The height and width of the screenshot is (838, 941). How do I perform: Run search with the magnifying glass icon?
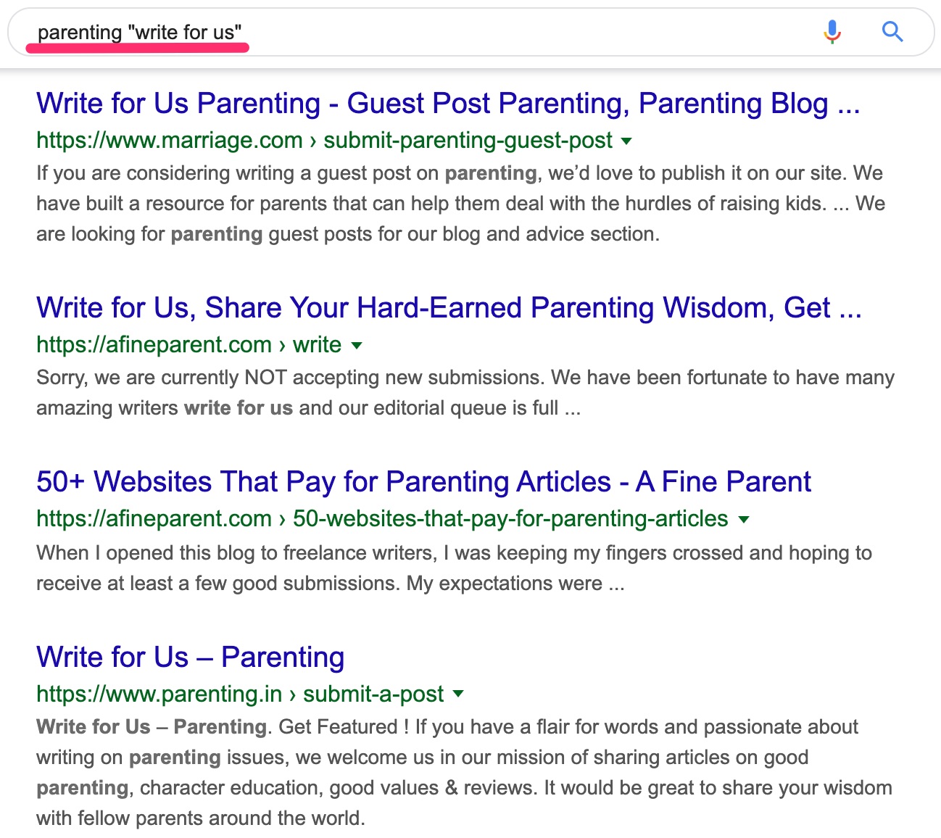892,32
